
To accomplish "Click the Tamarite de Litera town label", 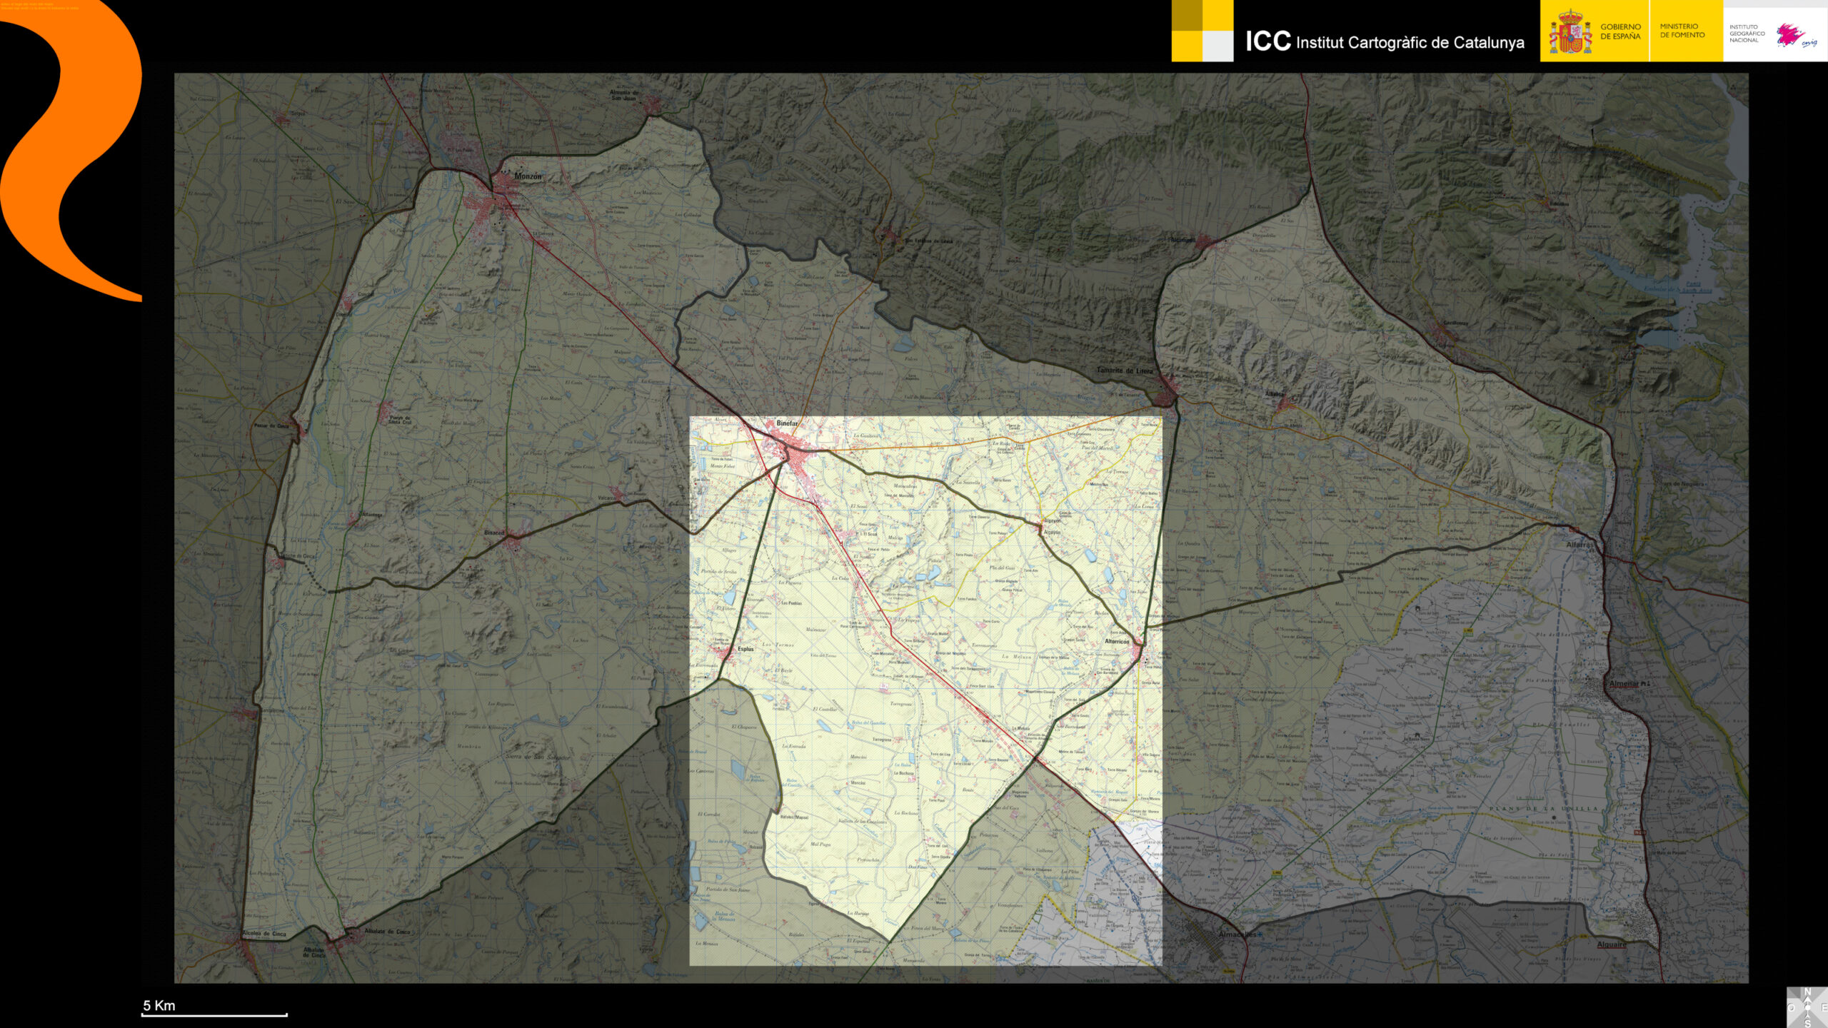I will (x=1124, y=371).
